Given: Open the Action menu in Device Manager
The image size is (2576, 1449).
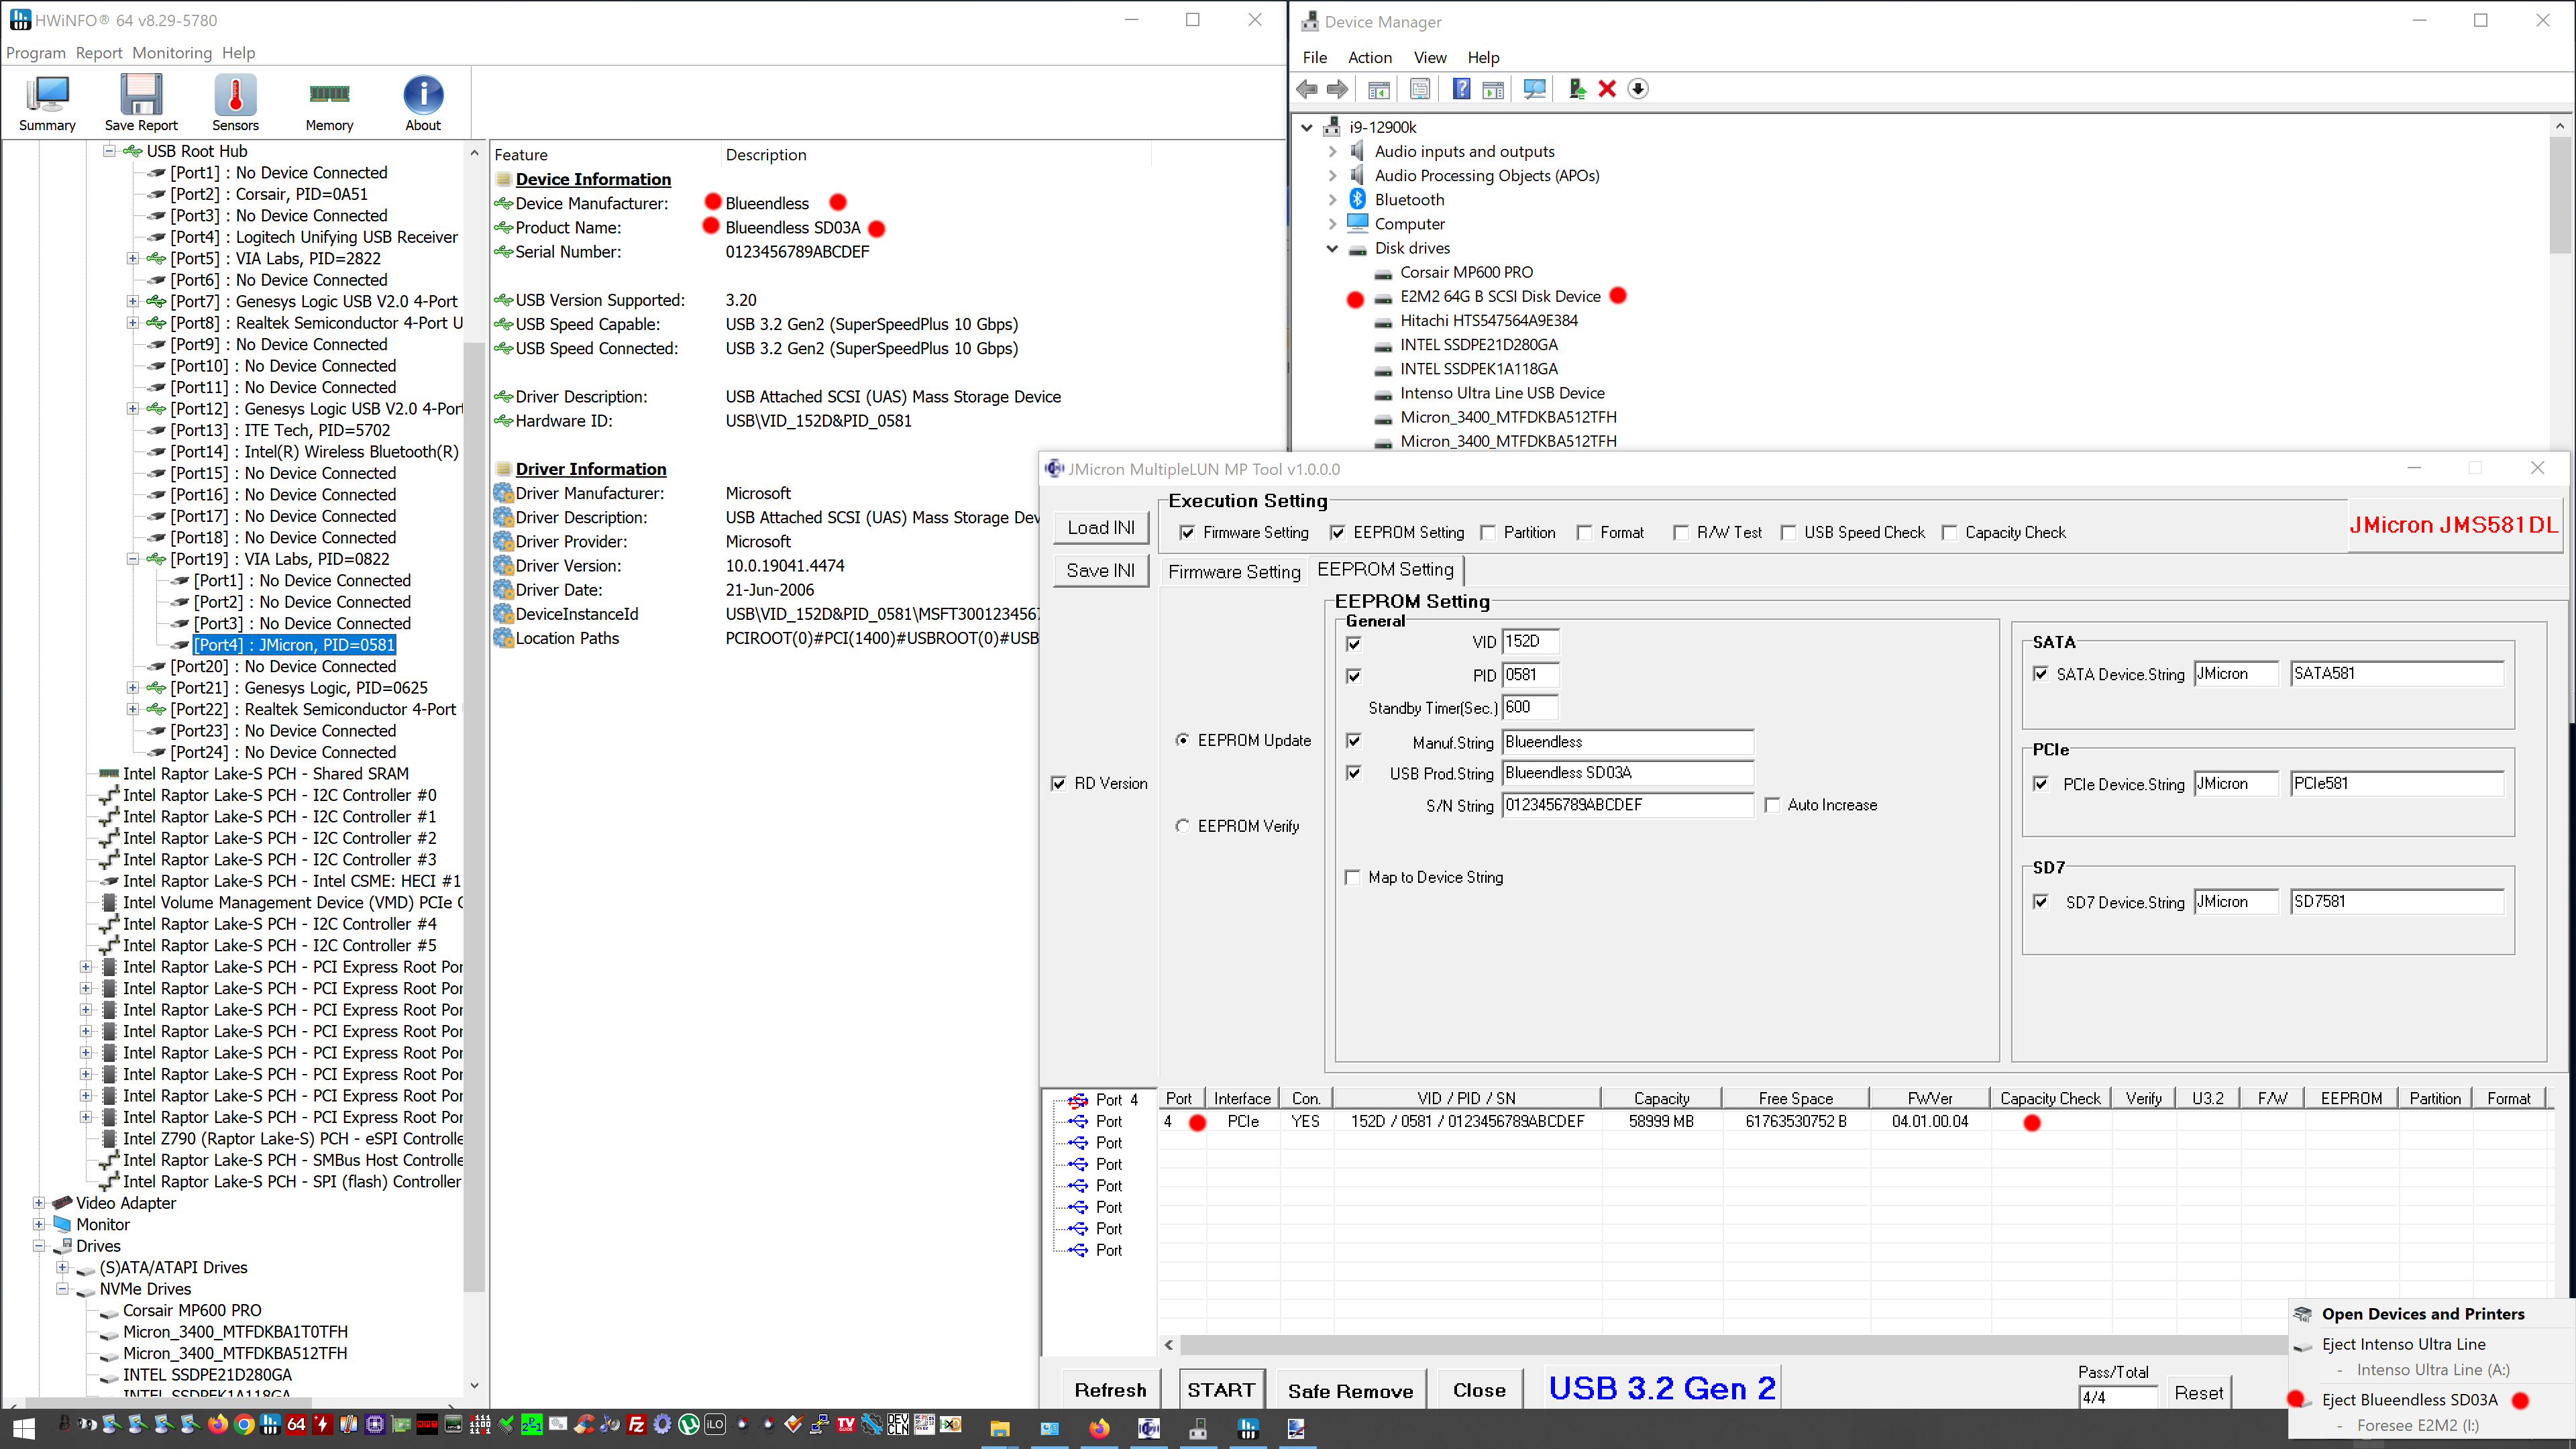Looking at the screenshot, I should click(1369, 58).
